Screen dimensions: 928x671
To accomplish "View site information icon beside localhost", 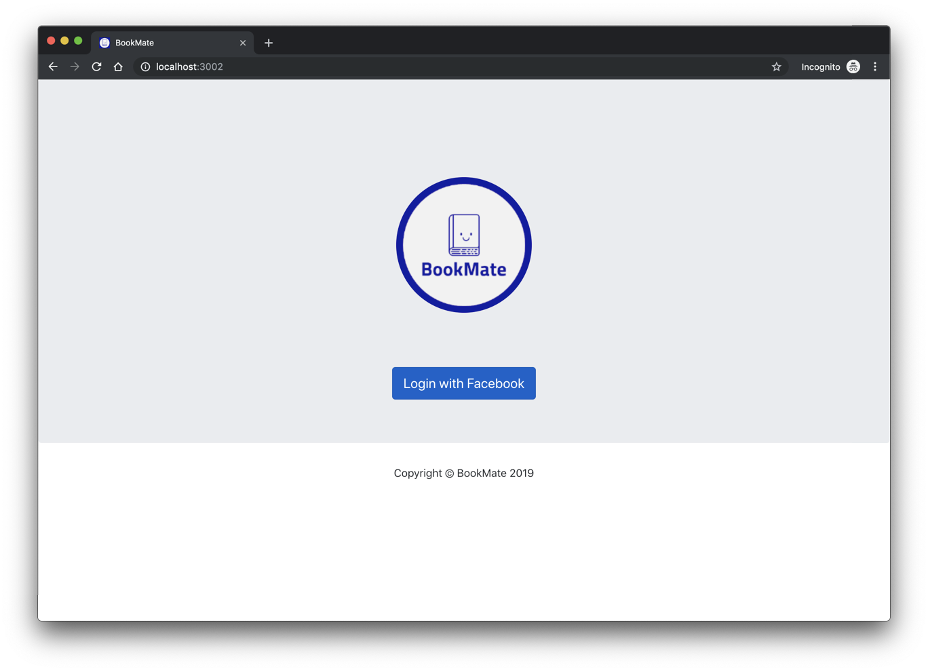I will tap(145, 66).
